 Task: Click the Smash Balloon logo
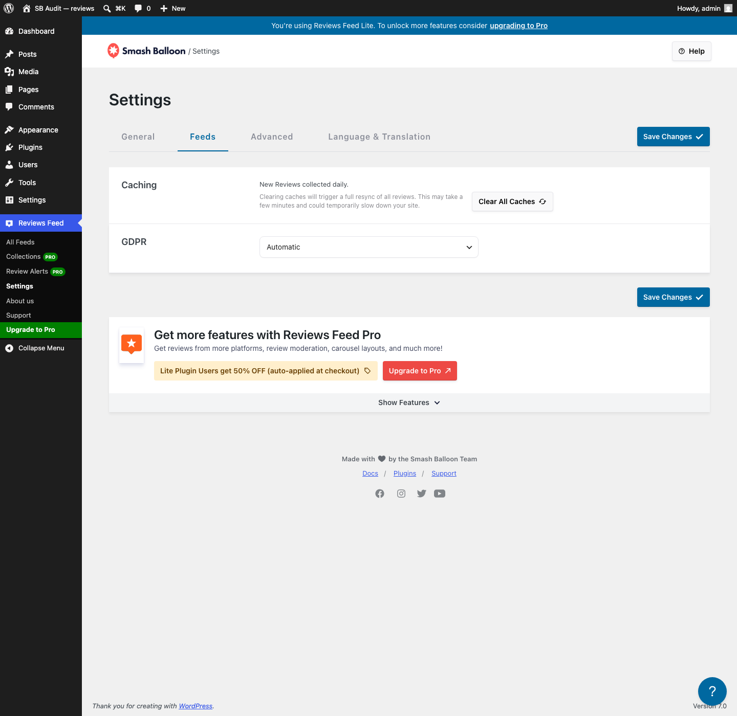(146, 51)
